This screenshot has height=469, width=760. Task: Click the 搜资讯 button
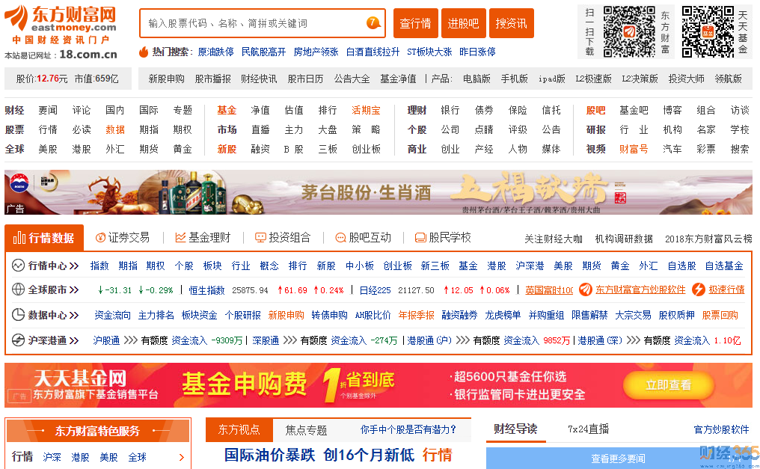(512, 23)
